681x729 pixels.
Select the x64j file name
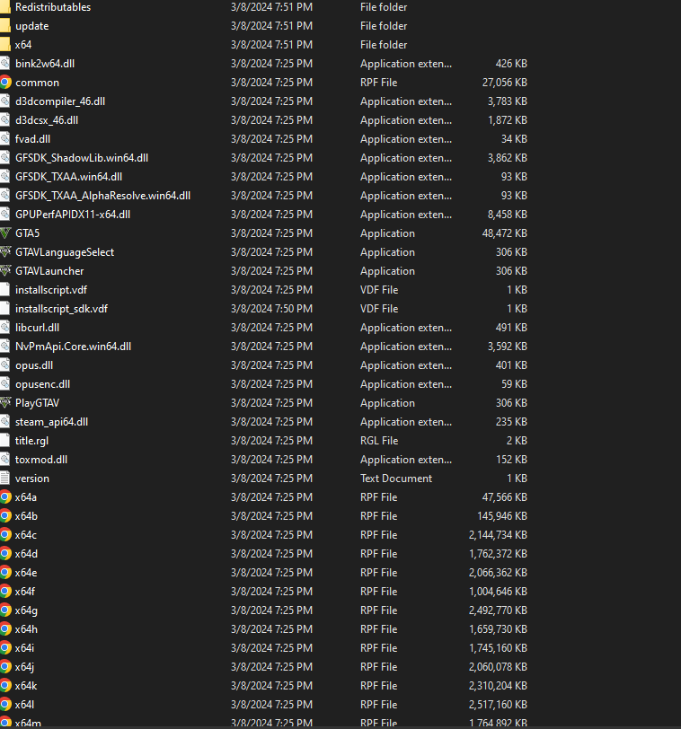(24, 667)
